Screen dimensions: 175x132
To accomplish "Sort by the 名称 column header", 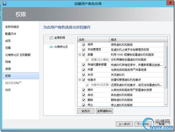I will (93, 40).
